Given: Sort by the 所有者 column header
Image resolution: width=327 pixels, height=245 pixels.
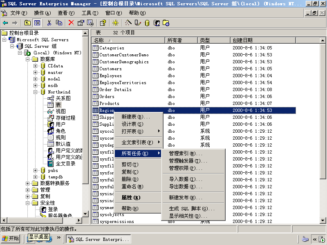Looking at the screenshot, I should coord(181,40).
